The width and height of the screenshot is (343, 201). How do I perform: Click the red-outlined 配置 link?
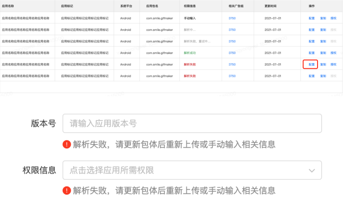coord(311,64)
